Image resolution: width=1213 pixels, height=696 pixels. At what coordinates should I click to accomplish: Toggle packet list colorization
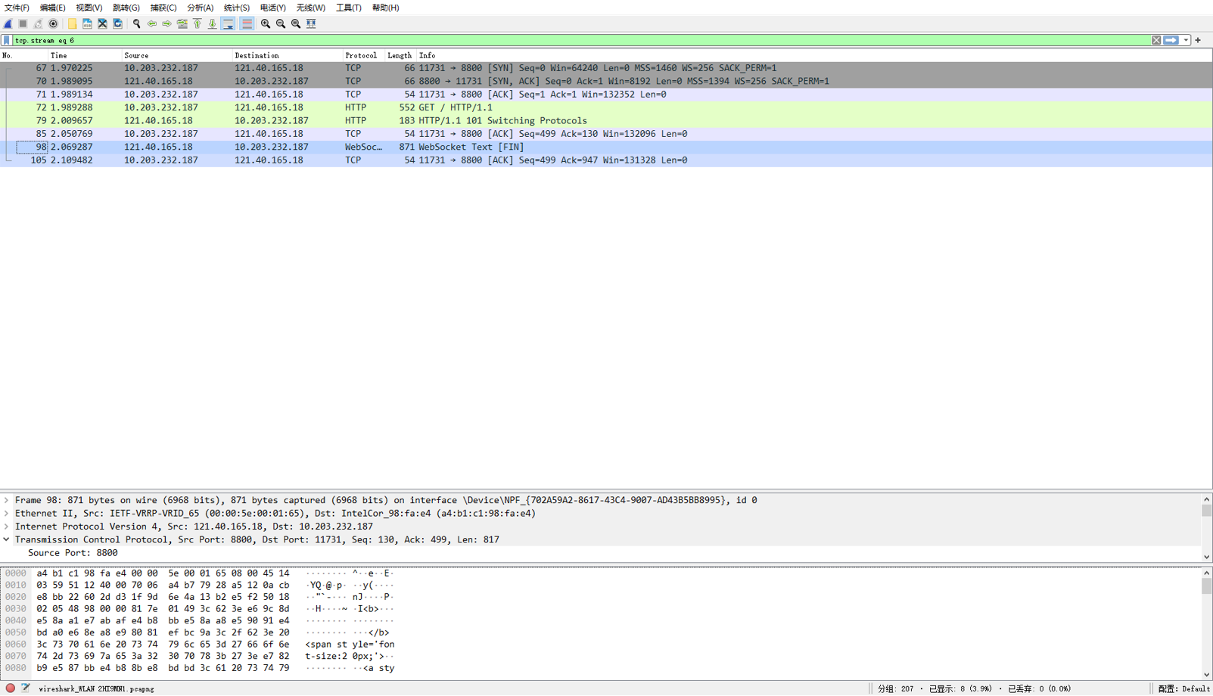click(247, 23)
